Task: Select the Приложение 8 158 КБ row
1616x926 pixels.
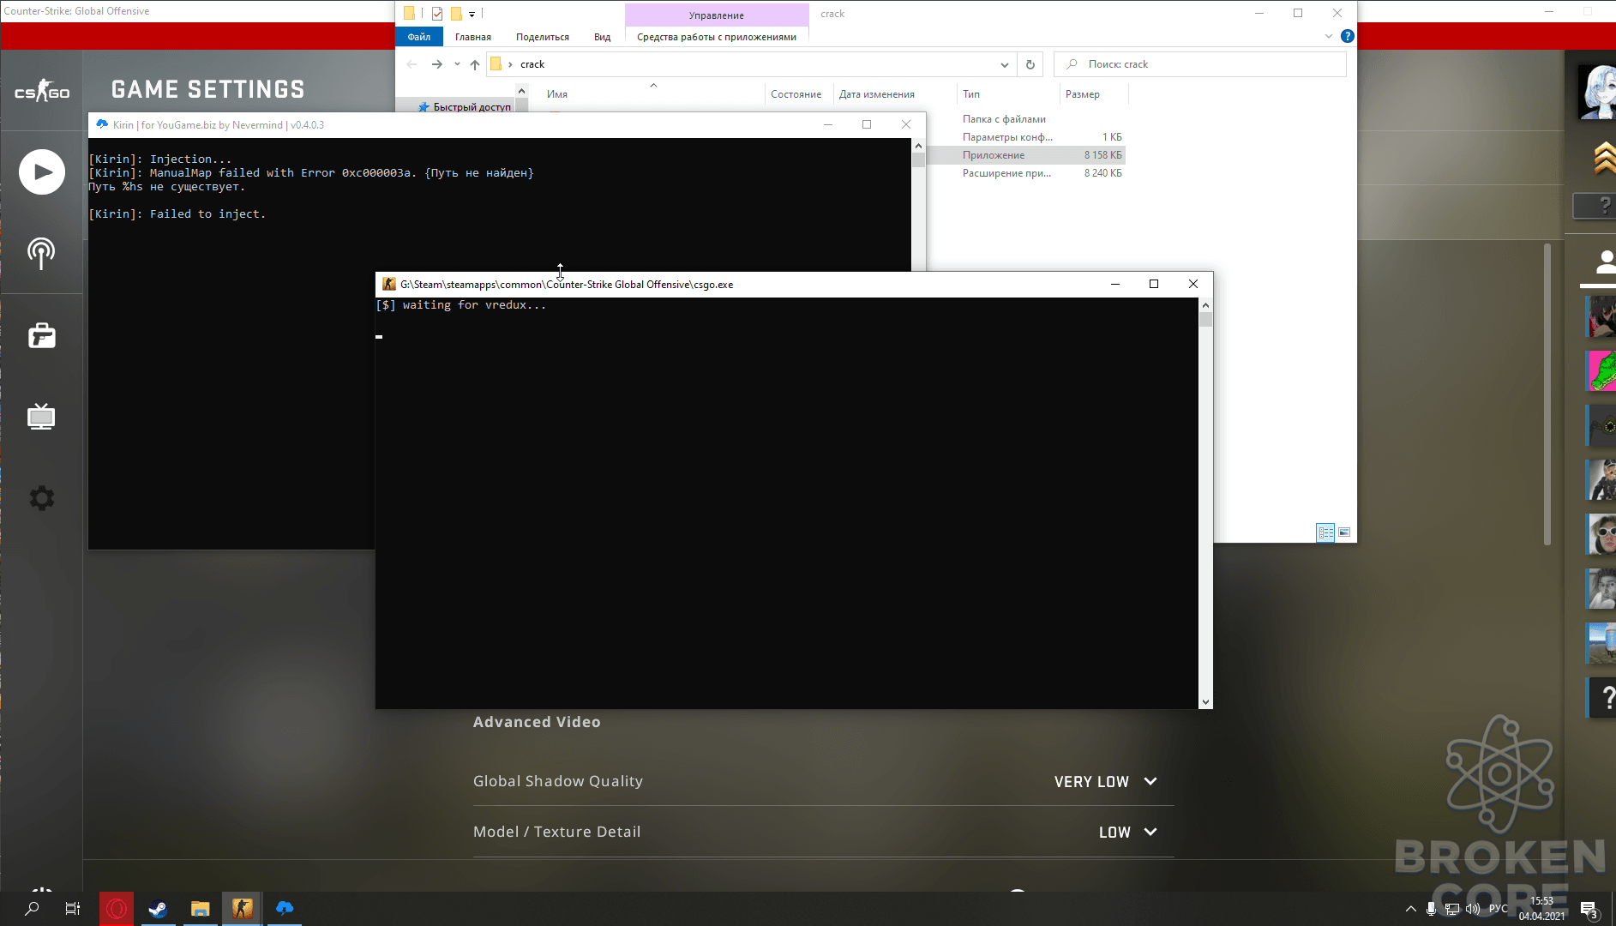Action: coord(1026,155)
